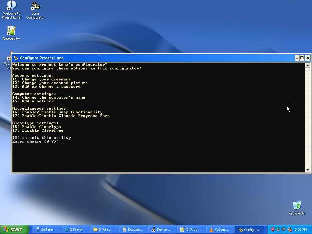312x234 pixels.
Task: Click the "[4] Change the computer's name" line
Action: click(x=49, y=97)
